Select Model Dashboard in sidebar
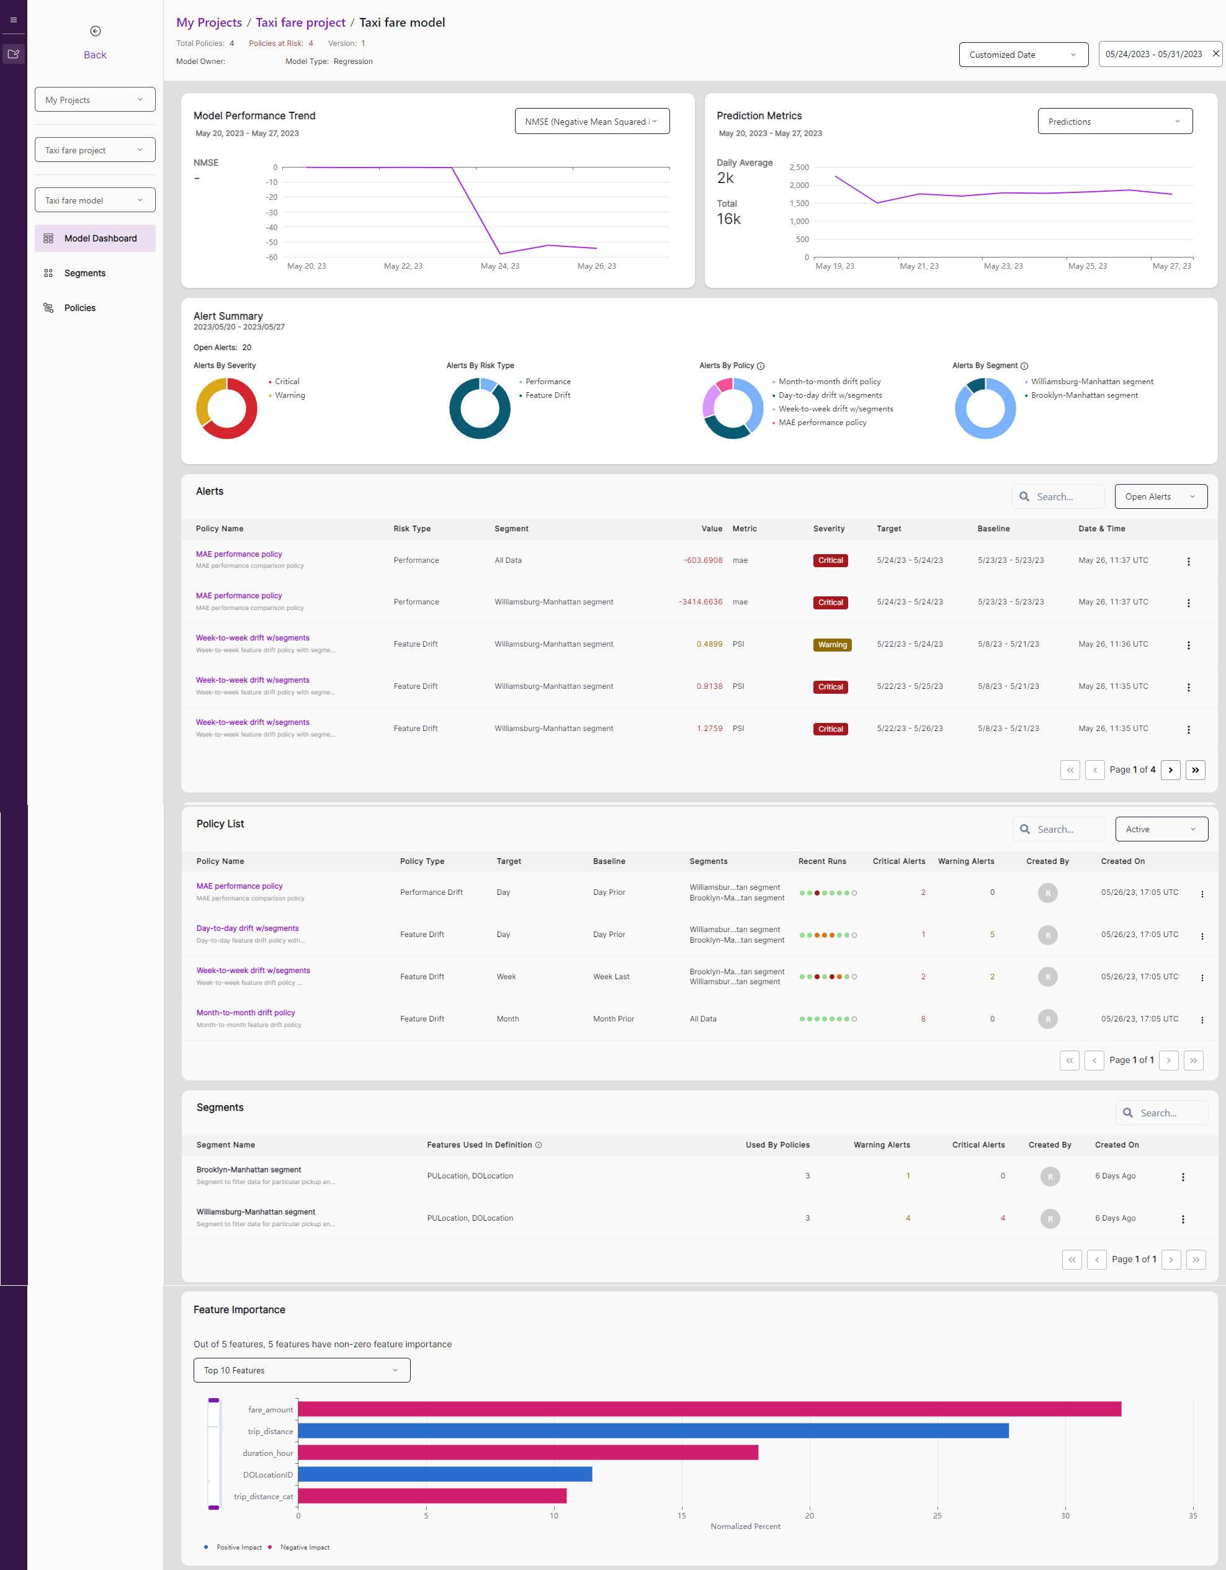Screen dimensions: 1226x1570 [95, 239]
